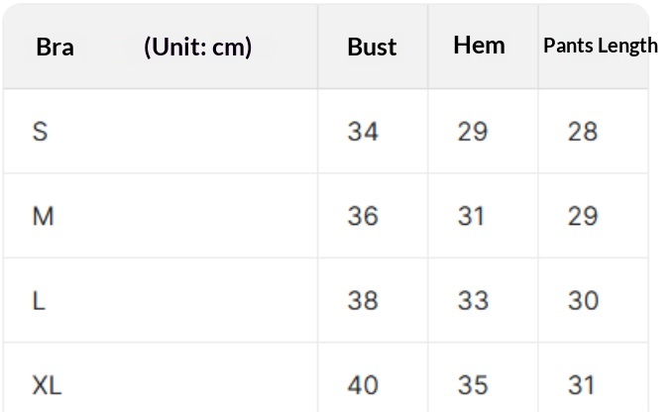Screen dimensions: 671x412
Task: Select size S row label
Action: [40, 131]
